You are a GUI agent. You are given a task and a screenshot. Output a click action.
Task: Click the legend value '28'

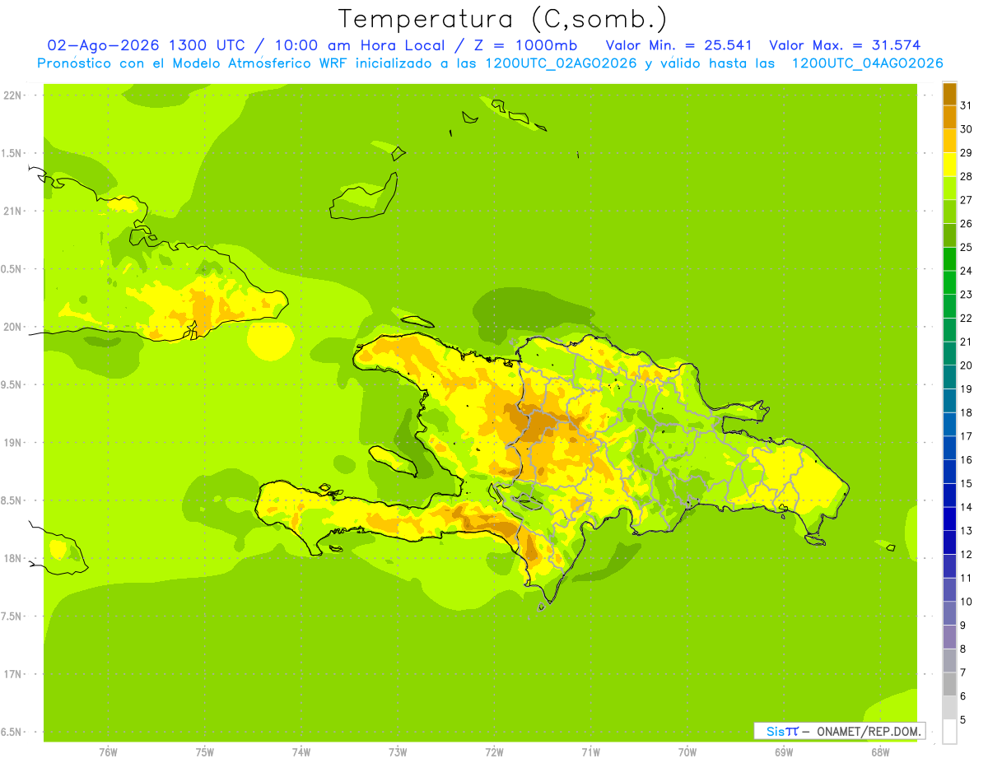(966, 176)
